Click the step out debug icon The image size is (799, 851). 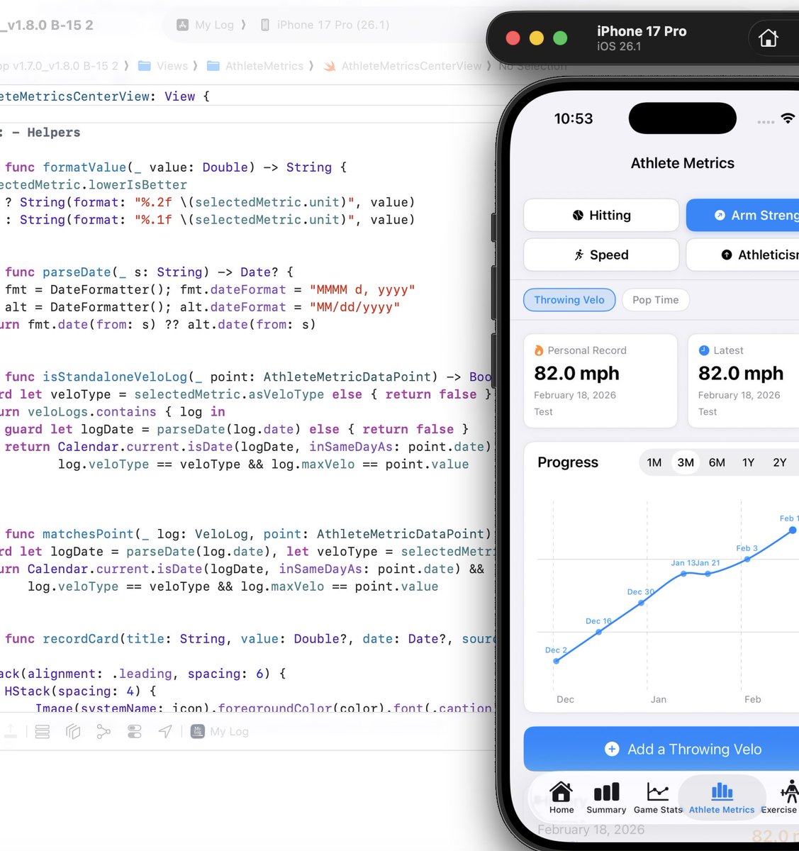point(11,731)
